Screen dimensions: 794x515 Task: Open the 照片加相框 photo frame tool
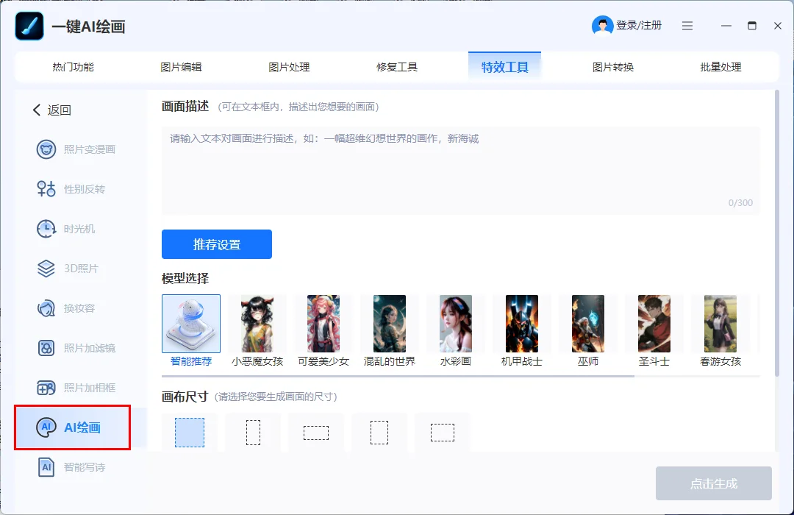tap(76, 388)
